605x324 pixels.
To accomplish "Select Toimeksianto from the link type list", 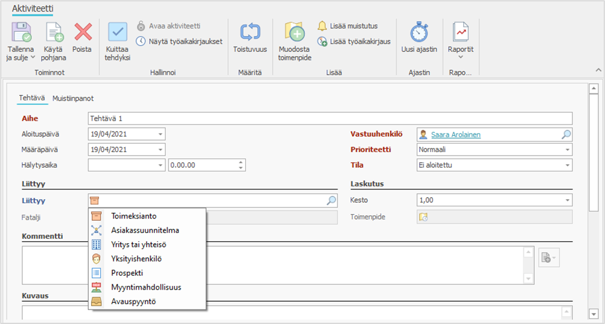I will [133, 216].
